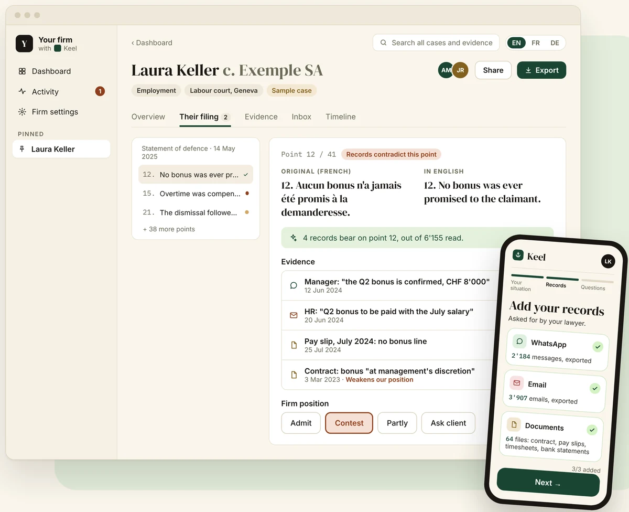Click the document icon on Pay slip row
Screen dimensions: 629x512
[x=294, y=345]
